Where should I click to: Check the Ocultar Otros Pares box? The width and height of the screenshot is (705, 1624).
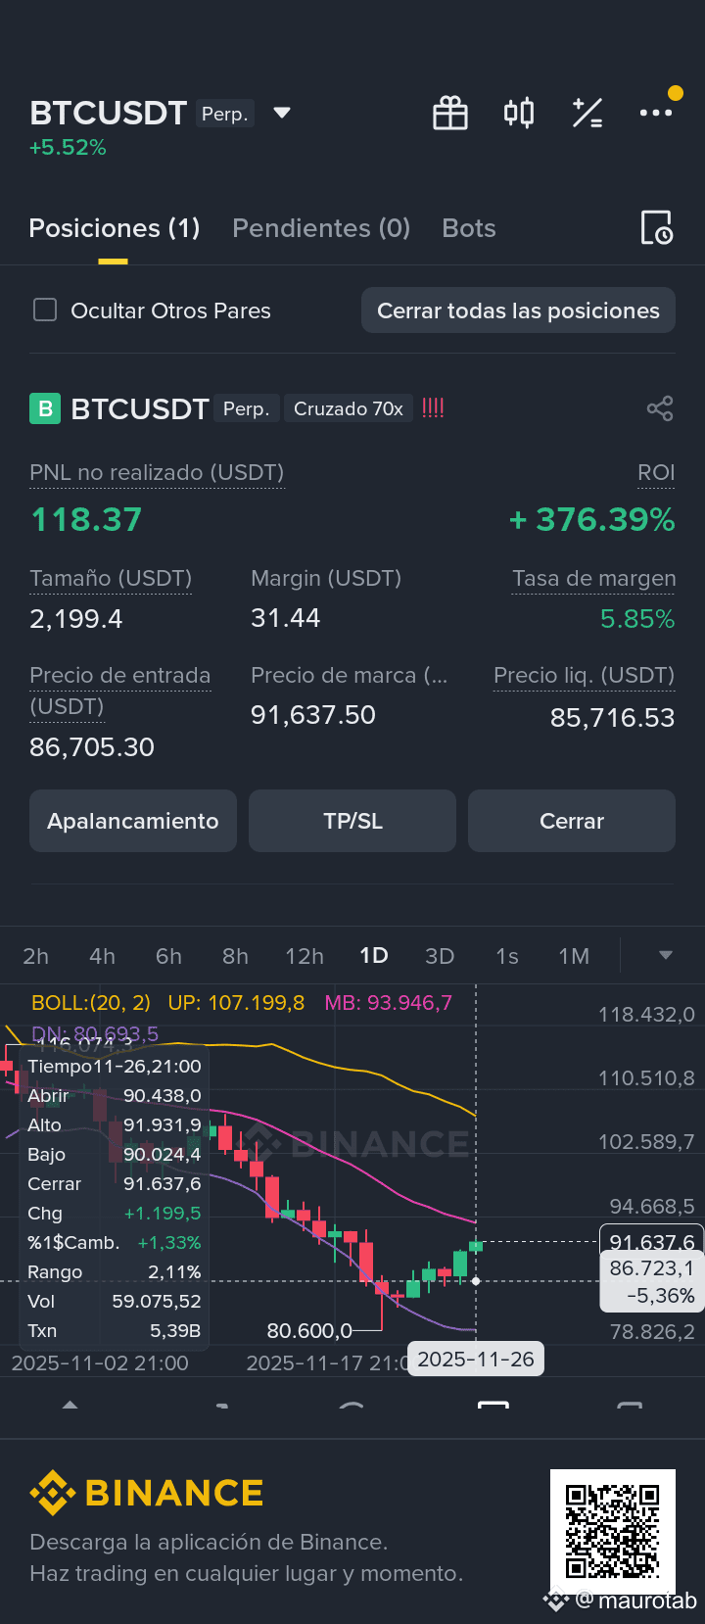(x=45, y=310)
